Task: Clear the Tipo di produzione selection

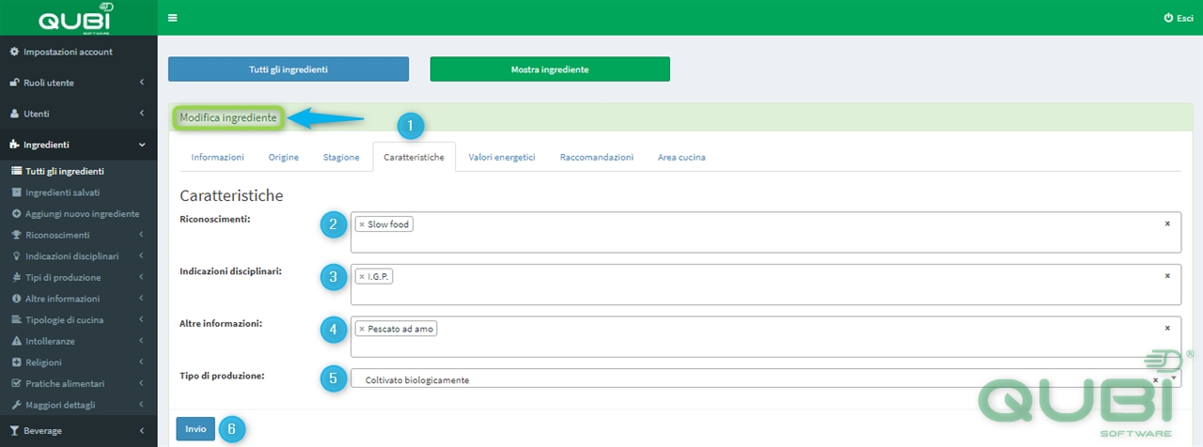Action: [x=1156, y=379]
